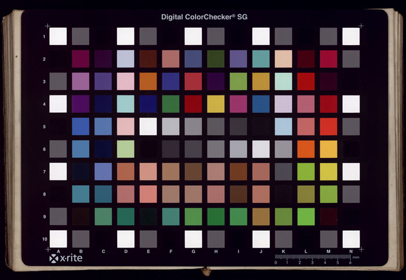The width and height of the screenshot is (406, 280).
Task: Select the teal patch at J2
Action: tap(261, 59)
